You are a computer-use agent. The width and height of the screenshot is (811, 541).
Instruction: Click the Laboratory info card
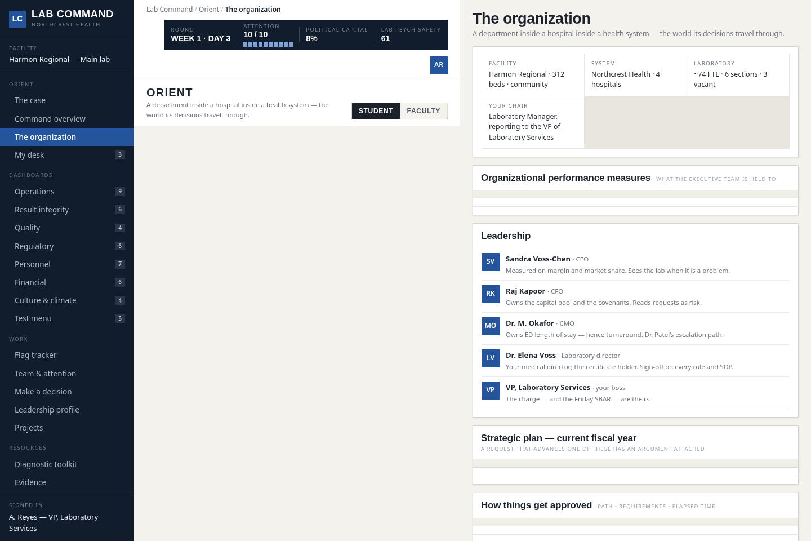[x=738, y=75]
